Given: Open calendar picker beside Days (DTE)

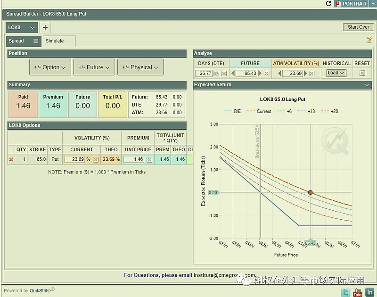Looking at the screenshot, I should click(x=217, y=74).
